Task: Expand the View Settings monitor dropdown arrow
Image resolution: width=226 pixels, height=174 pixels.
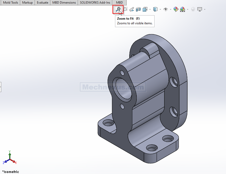Action: (205, 10)
